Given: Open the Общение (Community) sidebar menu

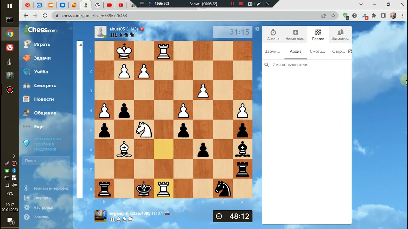Looking at the screenshot, I should [40, 113].
